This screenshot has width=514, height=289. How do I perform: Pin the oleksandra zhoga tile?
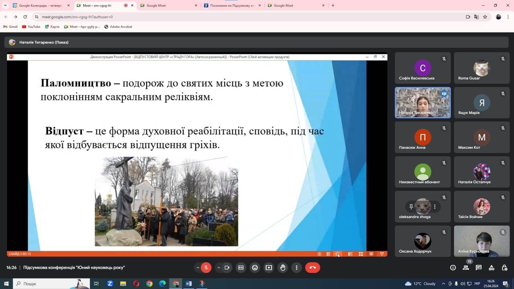[x=411, y=207]
